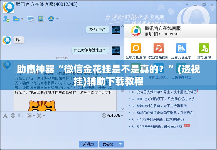Click the 什么时候邮过来那？ message bubble
Screen dimensions: 217x150
pos(90,50)
